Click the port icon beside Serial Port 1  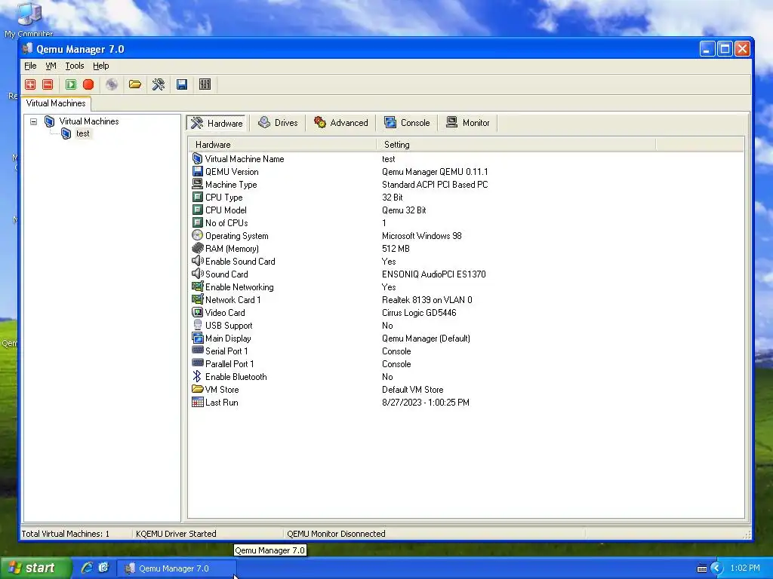(x=197, y=351)
